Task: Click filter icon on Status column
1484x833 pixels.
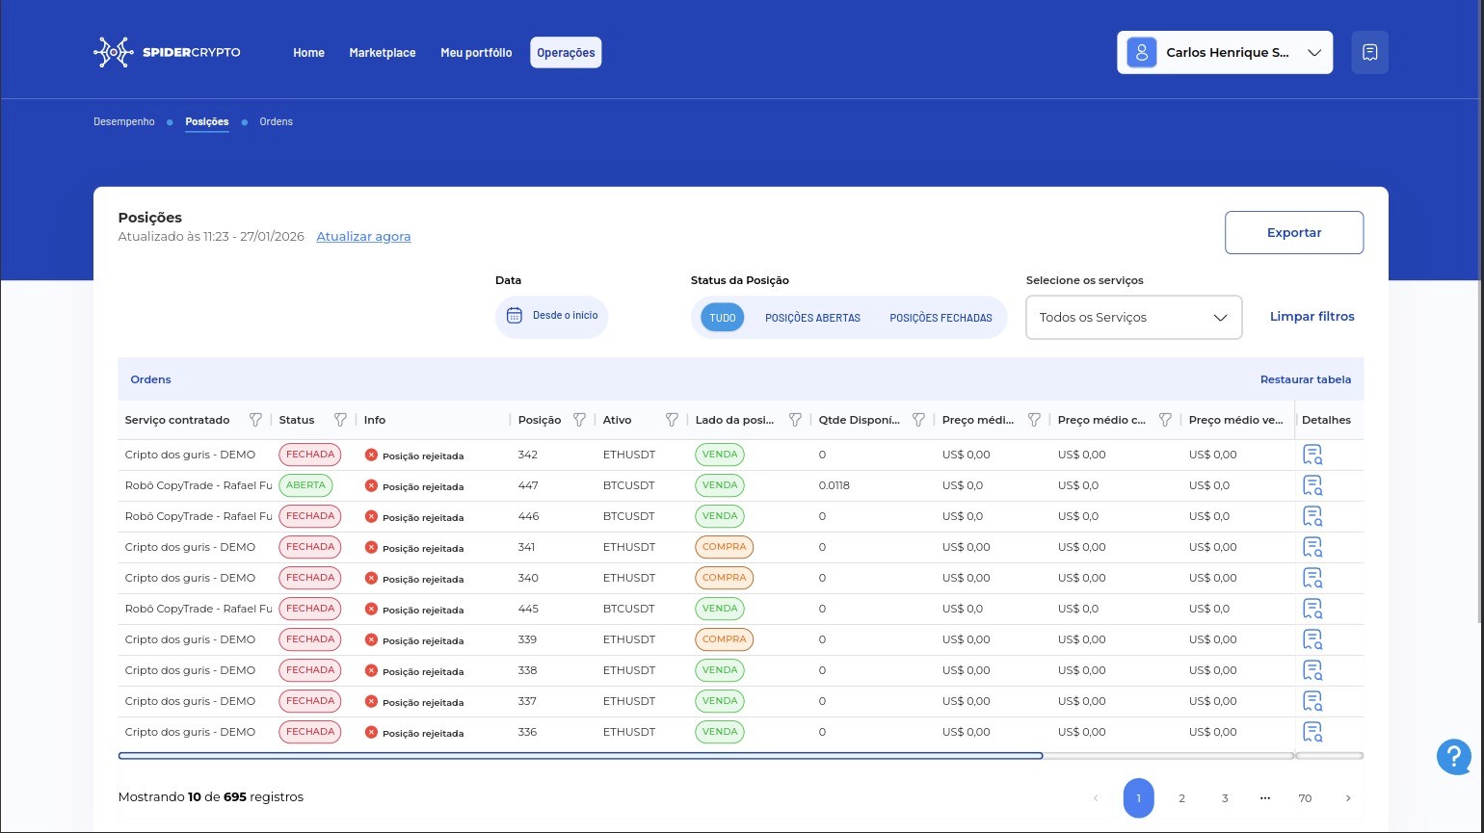Action: [x=340, y=420]
